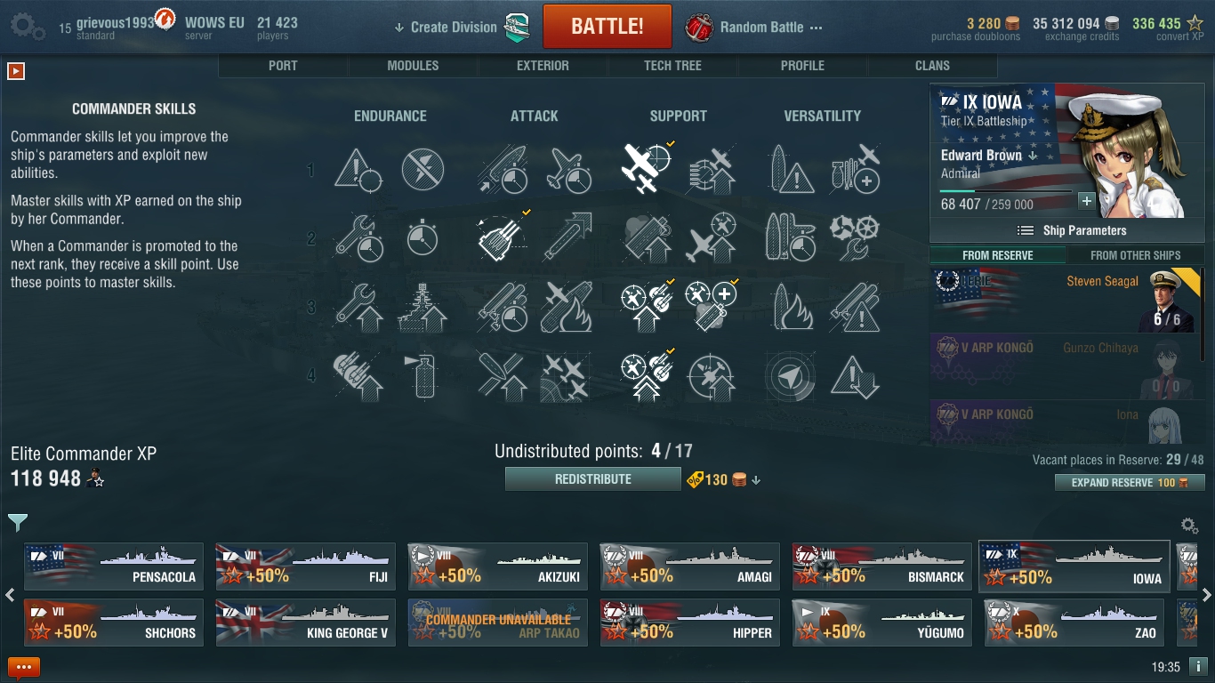Select the turret rotation skill in Attack row 2

[x=503, y=237]
